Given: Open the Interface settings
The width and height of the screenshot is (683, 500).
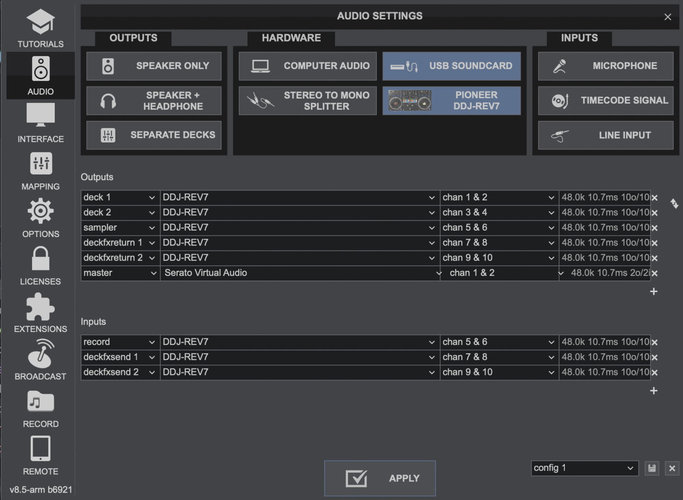Looking at the screenshot, I should click(41, 123).
